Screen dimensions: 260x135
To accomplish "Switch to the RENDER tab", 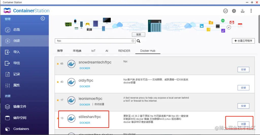I will pos(124,51).
